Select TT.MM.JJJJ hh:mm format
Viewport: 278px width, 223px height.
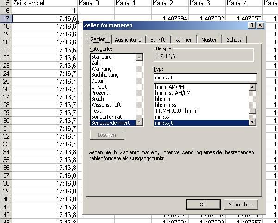202,111
